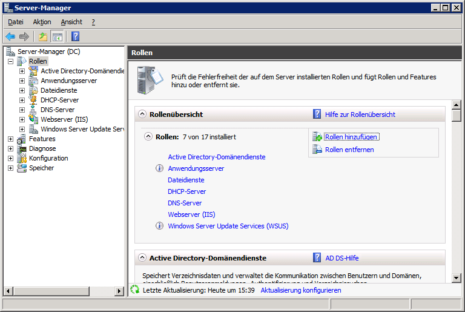Toggle the show/hide console tree toolbar icon
Screen dimensions: 465x312
pos(58,36)
